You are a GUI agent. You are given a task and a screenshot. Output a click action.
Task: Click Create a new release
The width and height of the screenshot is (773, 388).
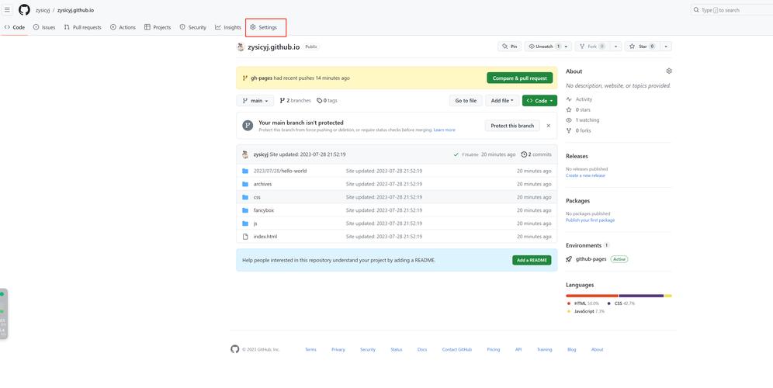(586, 175)
